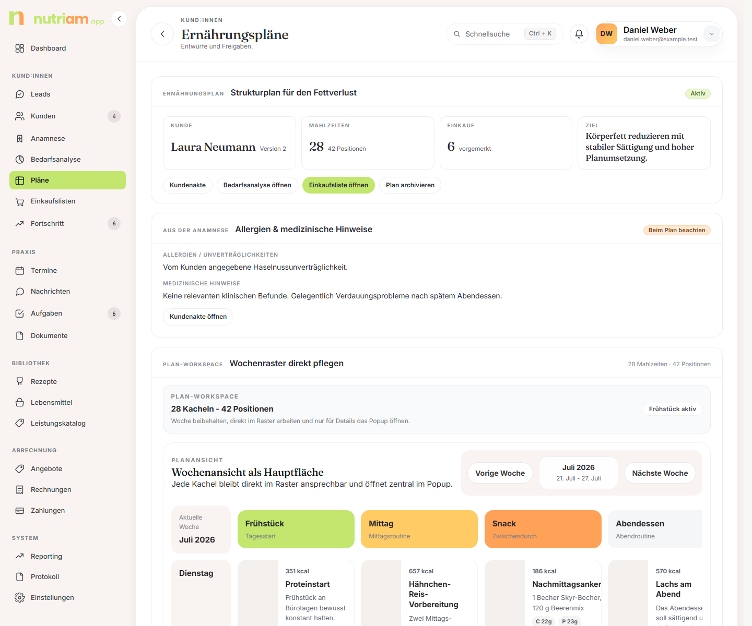Click the Pläne table icon
This screenshot has width=752, height=626.
pos(20,180)
